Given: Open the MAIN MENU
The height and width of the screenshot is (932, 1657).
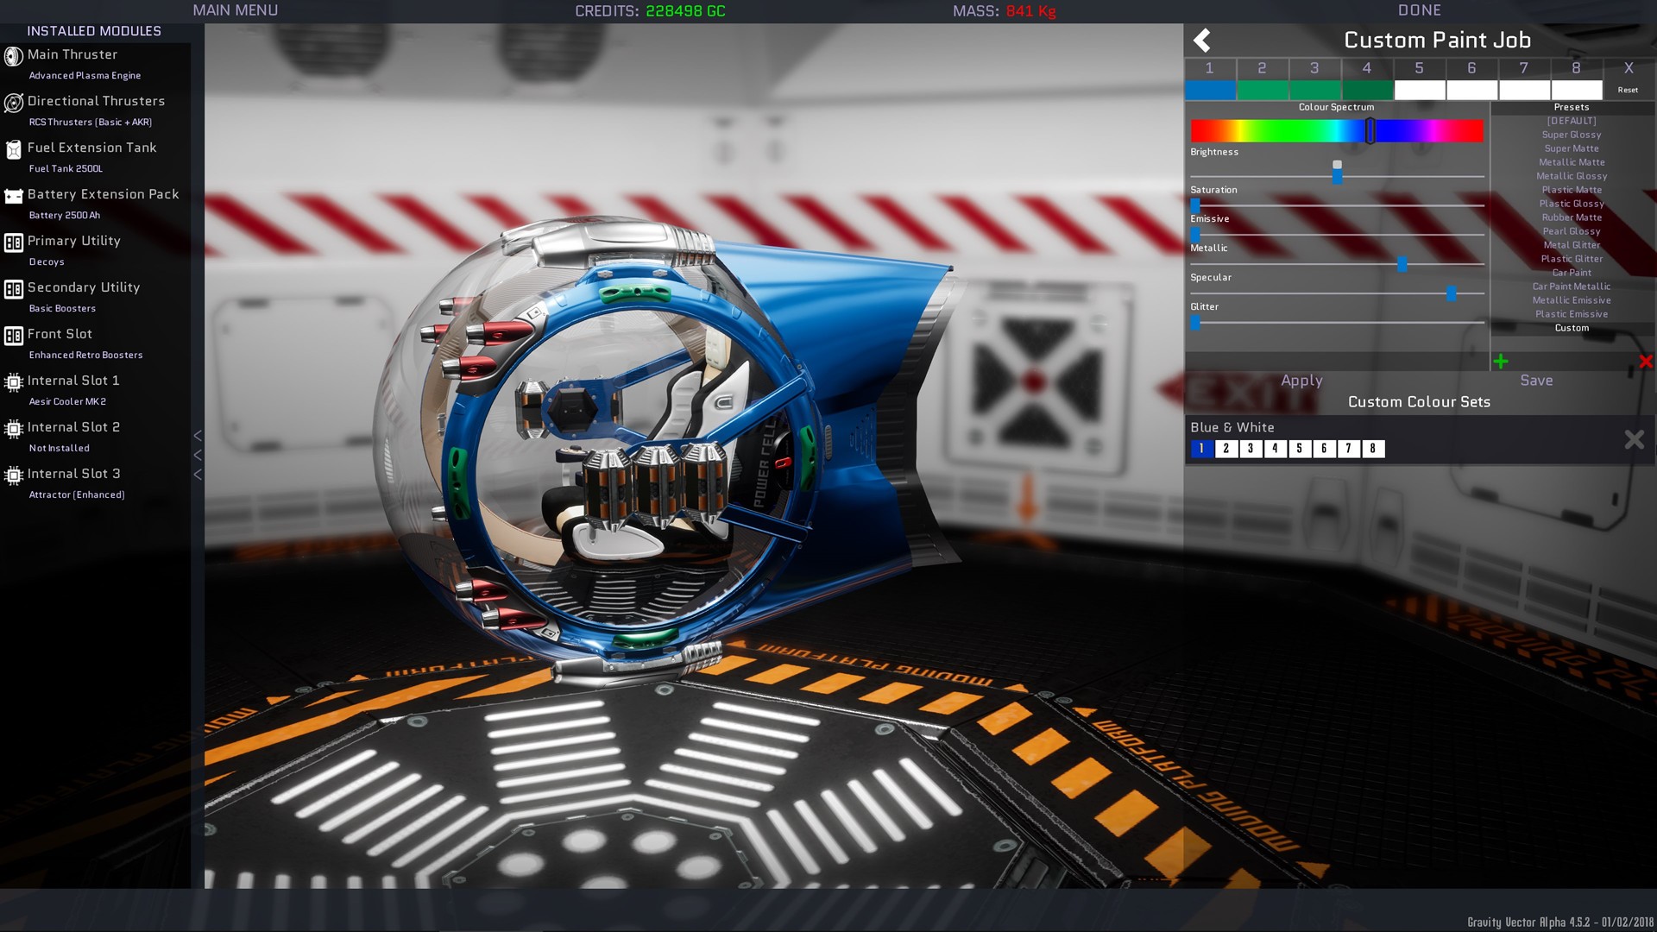Looking at the screenshot, I should [235, 10].
